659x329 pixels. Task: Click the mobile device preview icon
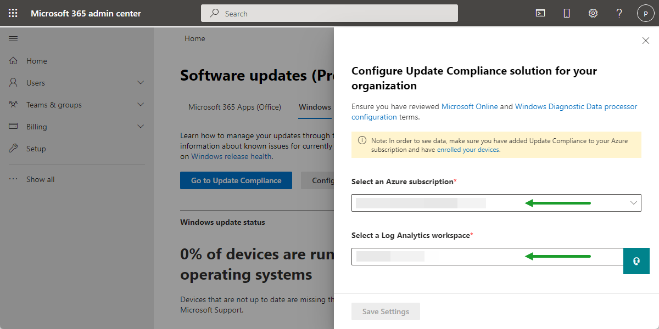point(566,13)
